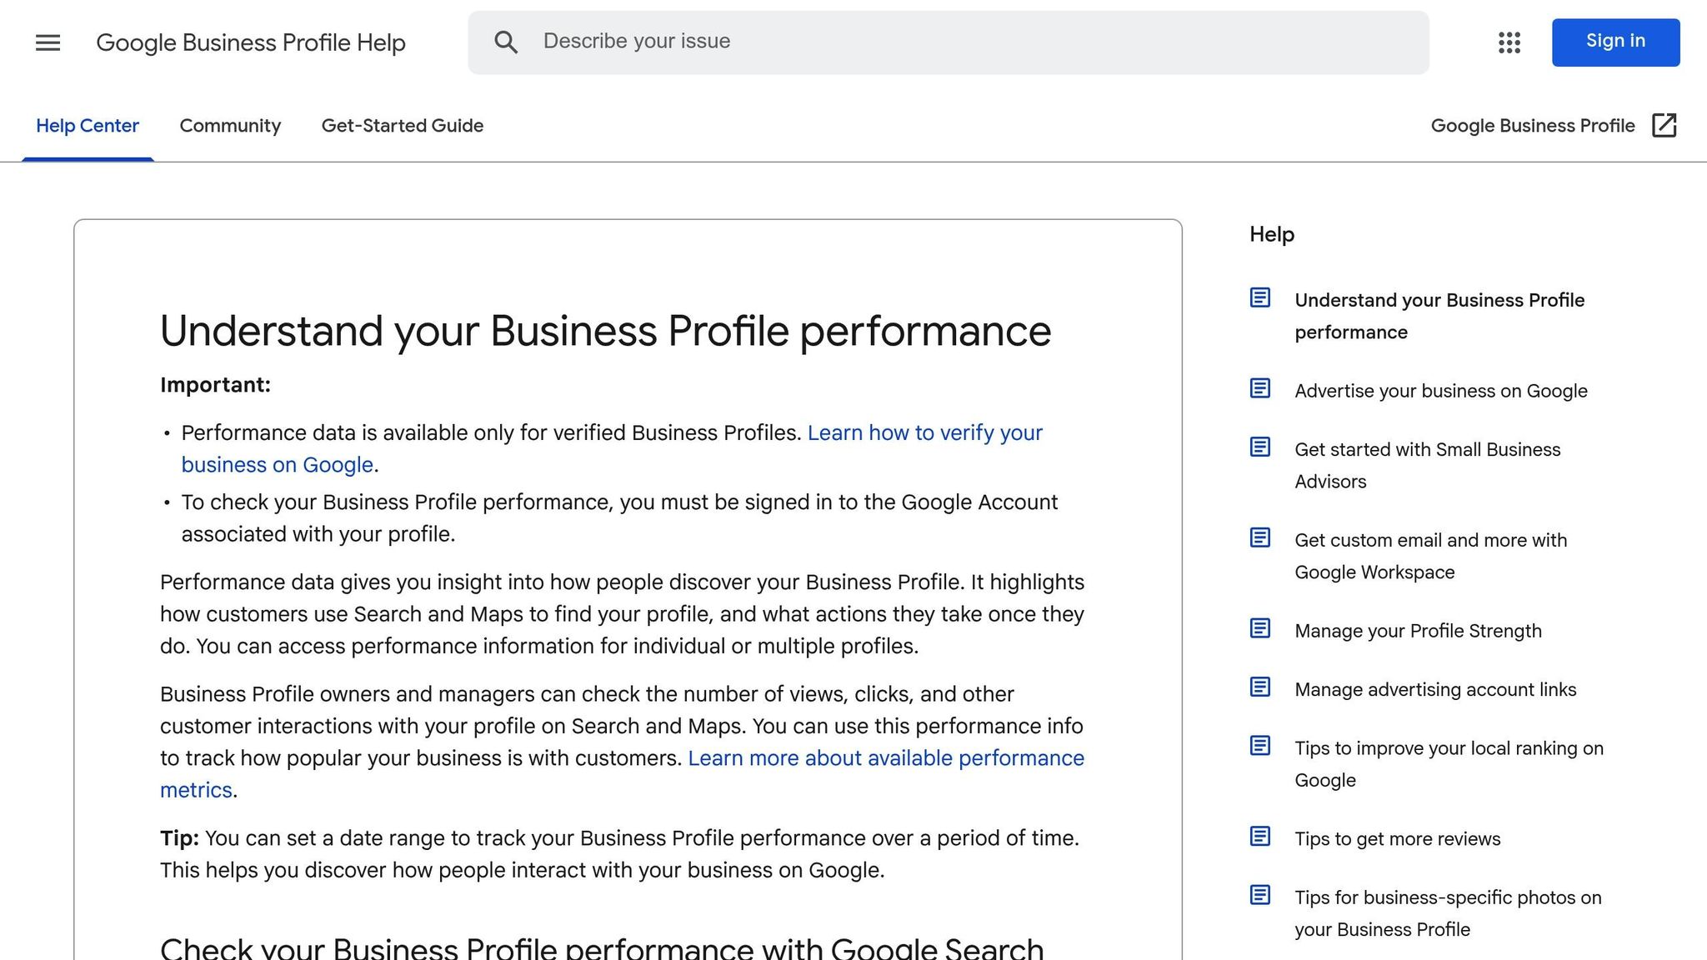Open the business verification help link

pos(924,432)
